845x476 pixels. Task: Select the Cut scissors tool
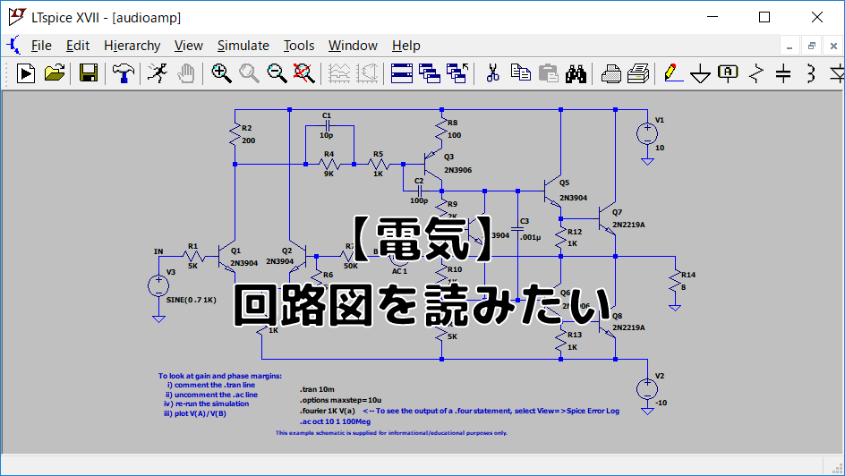tap(492, 72)
